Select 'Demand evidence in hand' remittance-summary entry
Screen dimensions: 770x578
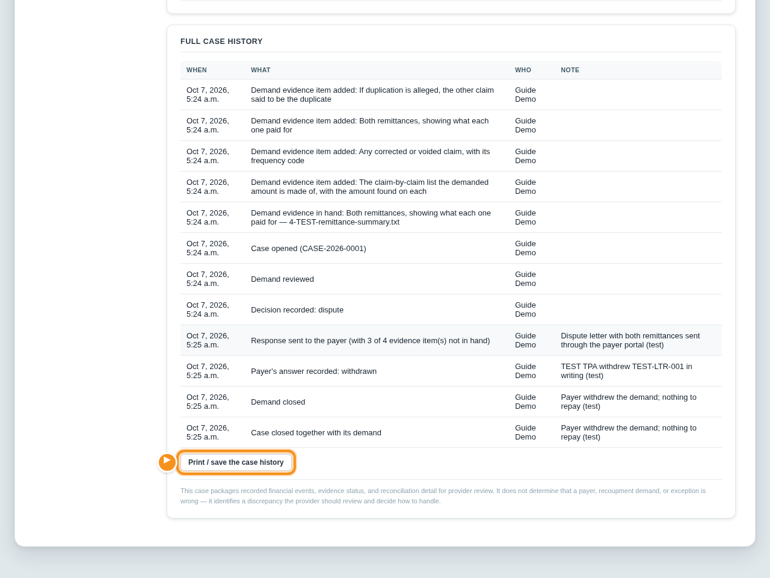(x=451, y=217)
